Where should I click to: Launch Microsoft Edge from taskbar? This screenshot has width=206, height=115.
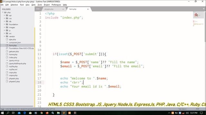click(x=24, y=113)
